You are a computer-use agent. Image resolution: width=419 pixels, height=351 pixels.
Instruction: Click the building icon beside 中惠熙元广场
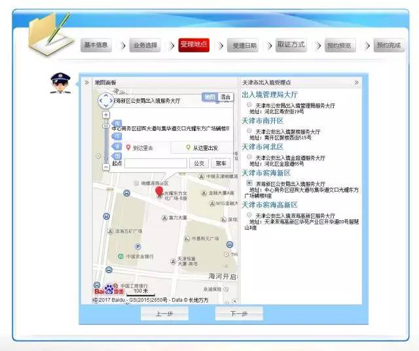[187, 238]
